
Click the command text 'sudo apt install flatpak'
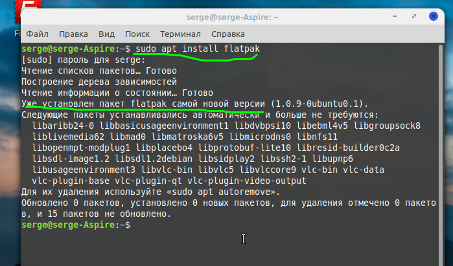(x=198, y=49)
